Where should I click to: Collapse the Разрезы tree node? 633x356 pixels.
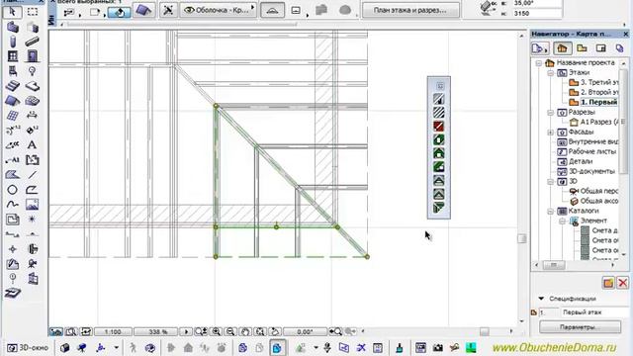tap(550, 113)
